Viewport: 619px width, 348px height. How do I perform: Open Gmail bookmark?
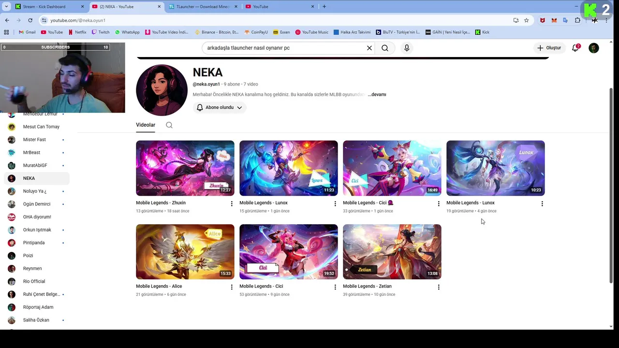[x=27, y=32]
